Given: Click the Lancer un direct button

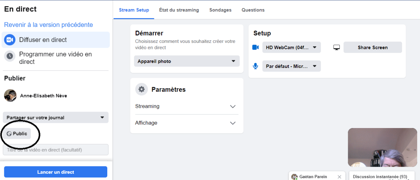Looking at the screenshot, I should coord(56,172).
